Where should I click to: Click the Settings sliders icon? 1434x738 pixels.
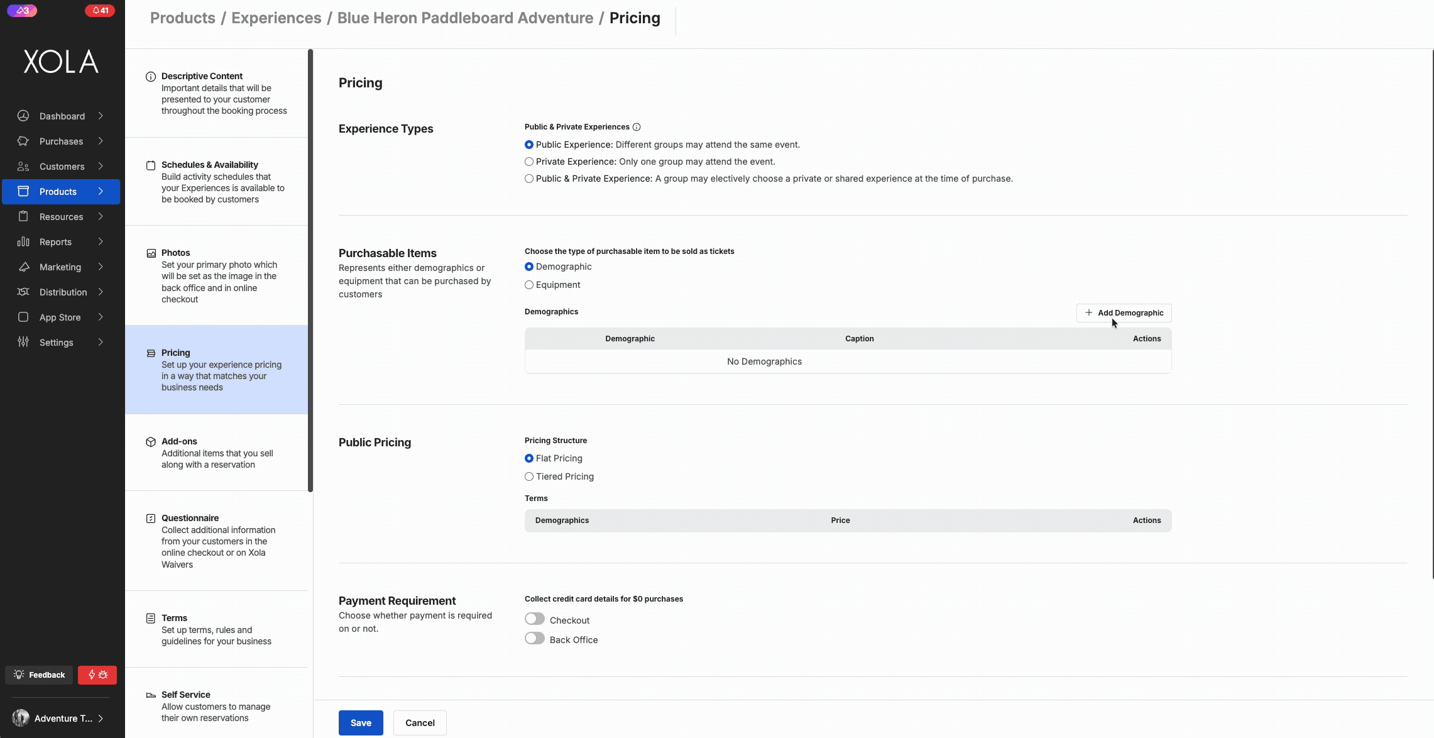[23, 342]
